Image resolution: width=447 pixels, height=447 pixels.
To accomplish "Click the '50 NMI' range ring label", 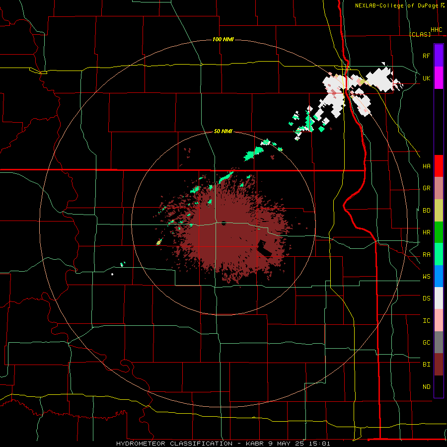I will coord(223,132).
